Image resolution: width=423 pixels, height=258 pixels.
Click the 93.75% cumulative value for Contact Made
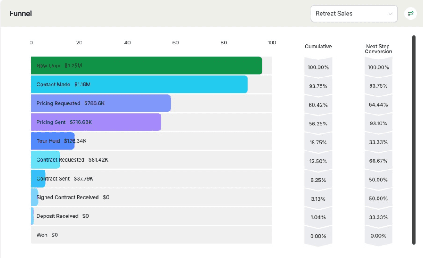tap(318, 86)
